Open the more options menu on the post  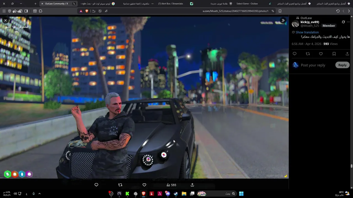348,22
